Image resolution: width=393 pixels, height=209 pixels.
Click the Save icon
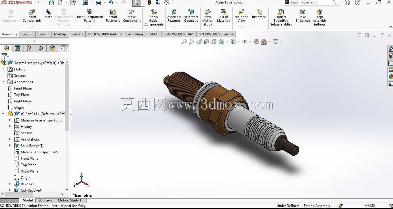pos(86,3)
